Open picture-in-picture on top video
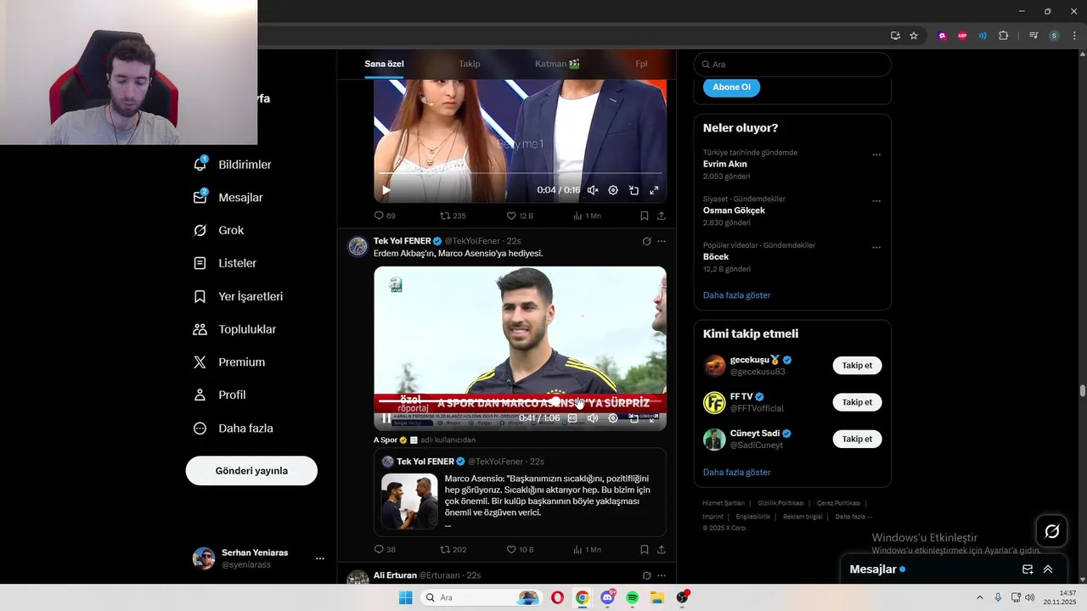1087x611 pixels. click(634, 190)
